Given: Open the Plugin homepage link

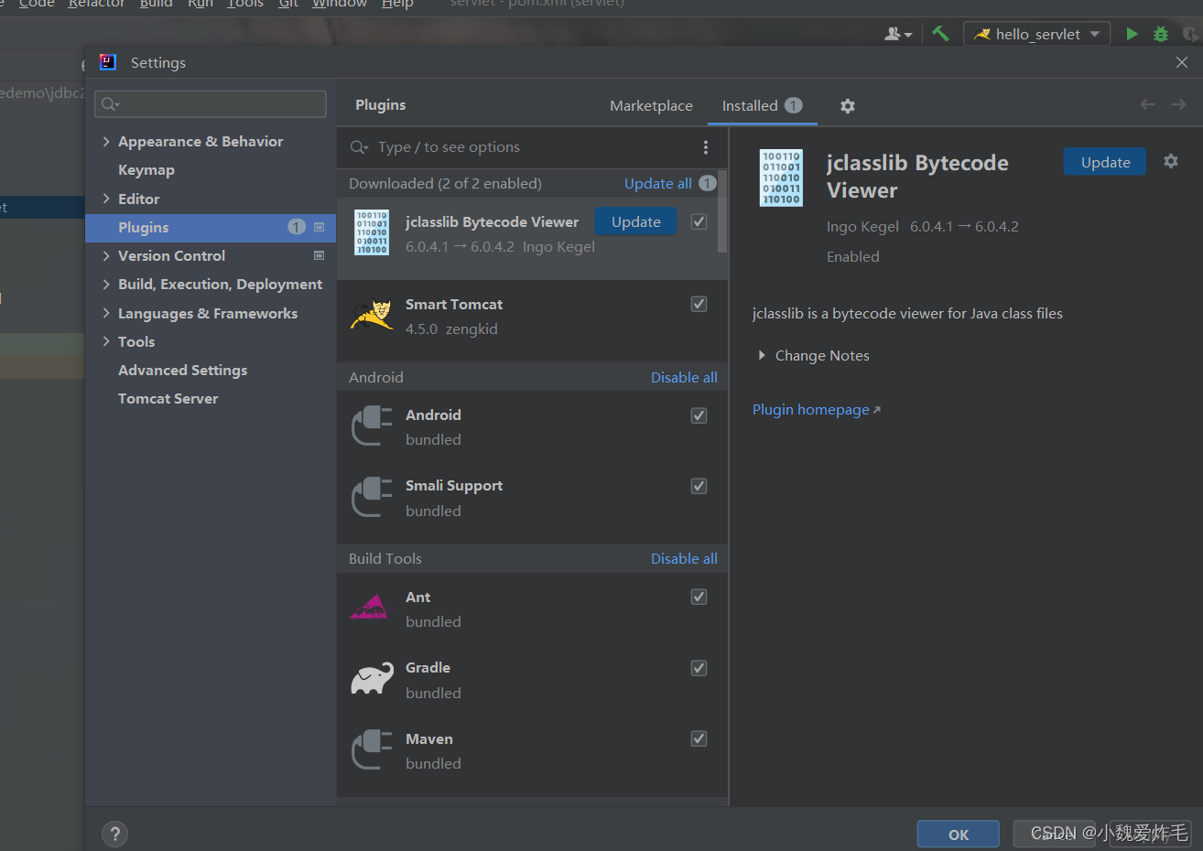Looking at the screenshot, I should click(816, 409).
